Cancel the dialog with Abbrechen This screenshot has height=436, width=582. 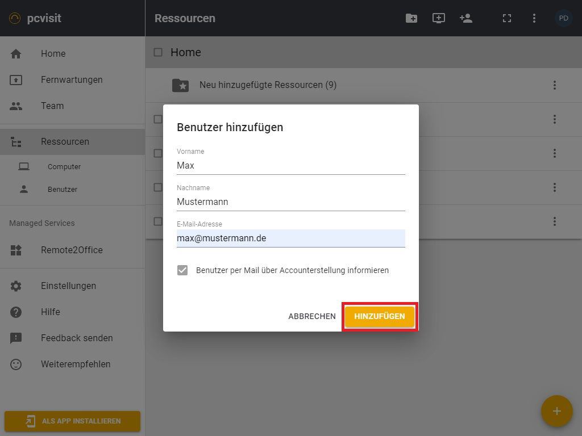(x=311, y=316)
